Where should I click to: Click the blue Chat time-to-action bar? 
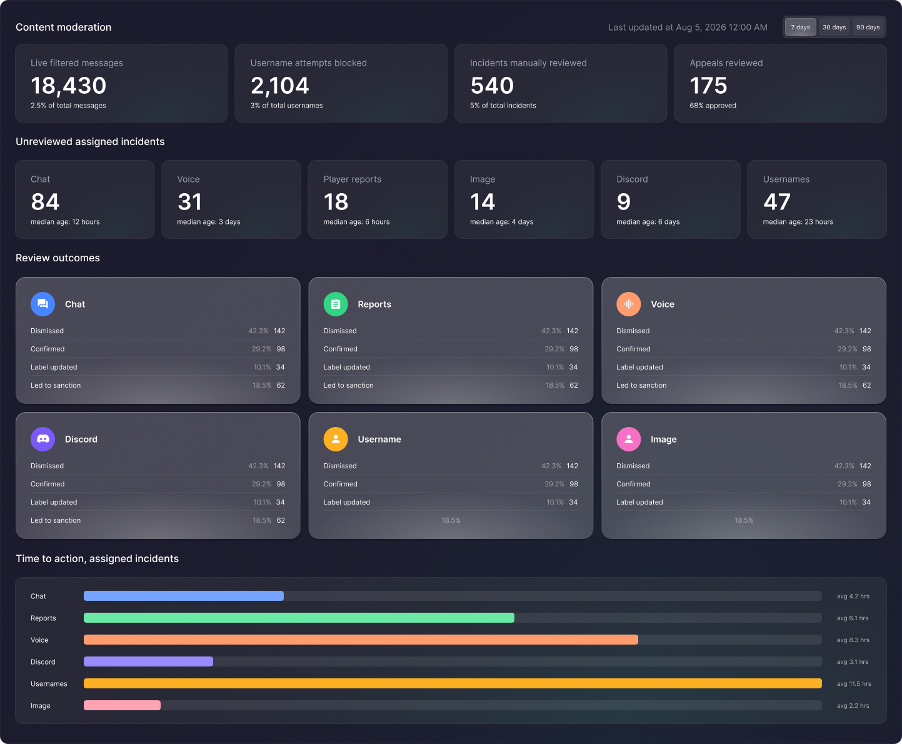coord(184,596)
